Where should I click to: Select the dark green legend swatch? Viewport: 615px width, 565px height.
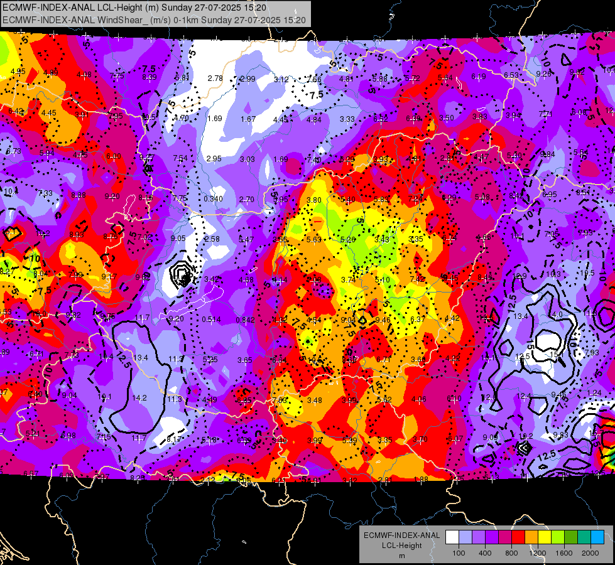571,537
